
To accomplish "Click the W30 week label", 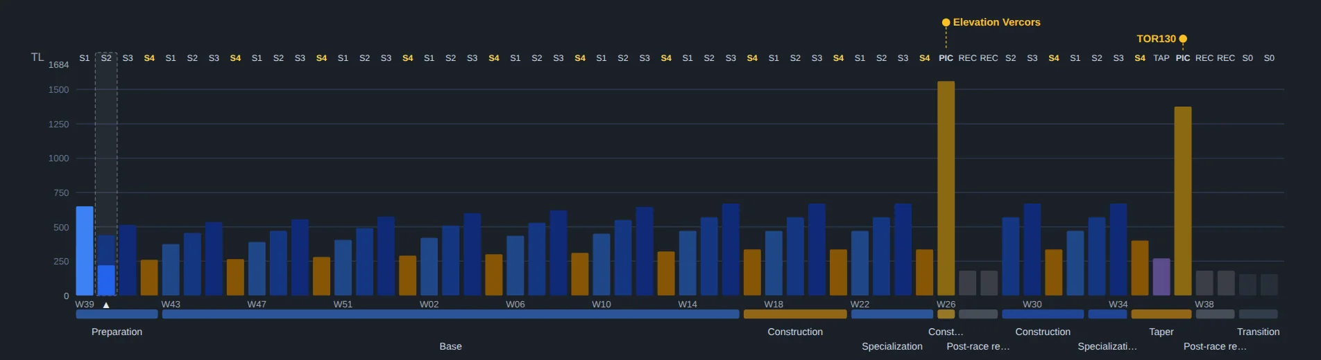I will [1032, 305].
